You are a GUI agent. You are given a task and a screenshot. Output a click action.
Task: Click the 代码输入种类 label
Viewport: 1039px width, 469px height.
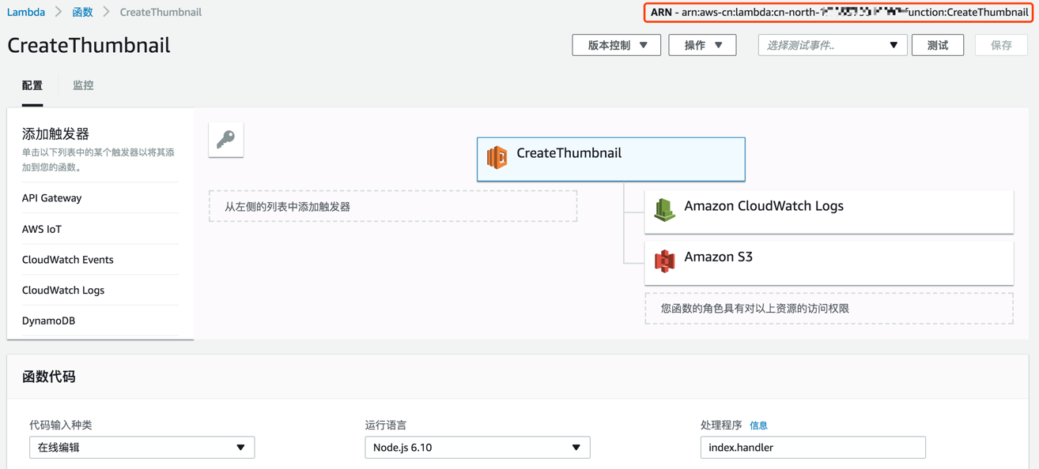(61, 425)
